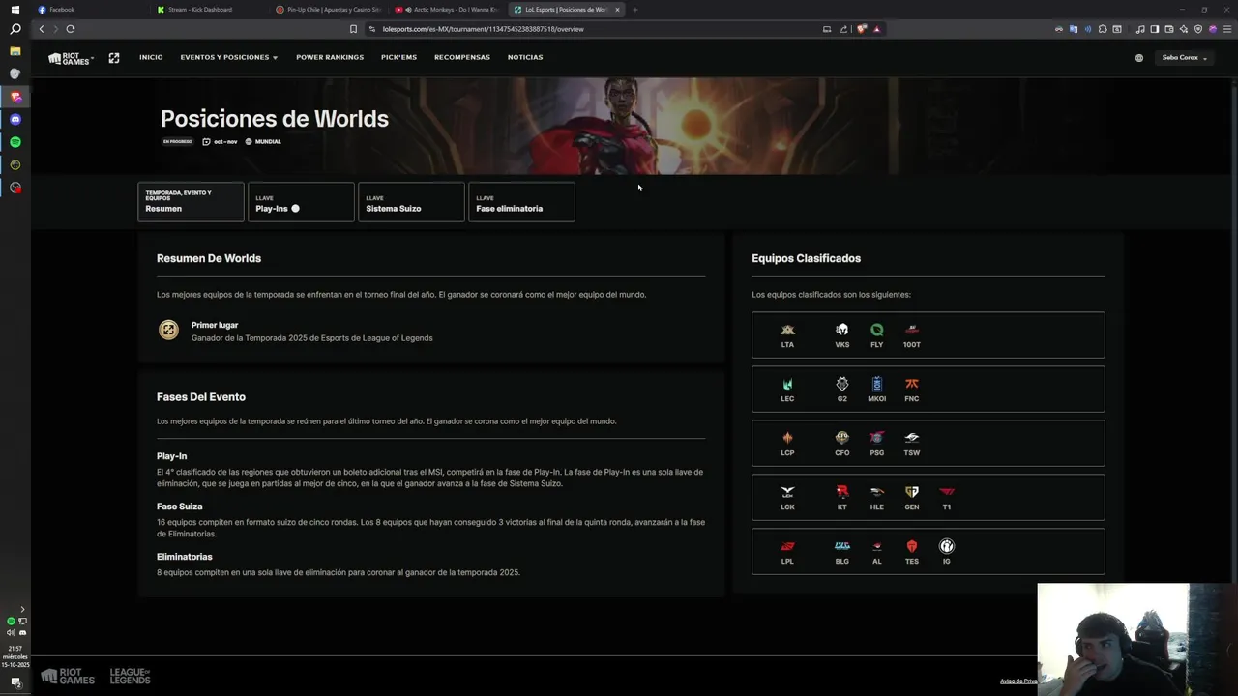Select the Fase eliminatoria bracket tab

521,202
